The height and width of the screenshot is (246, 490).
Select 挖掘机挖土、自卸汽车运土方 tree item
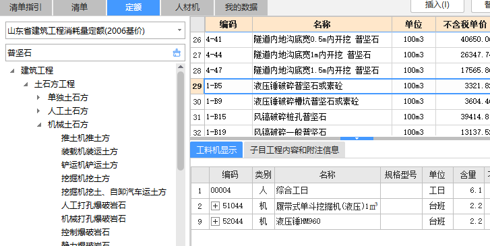[x=114, y=192]
